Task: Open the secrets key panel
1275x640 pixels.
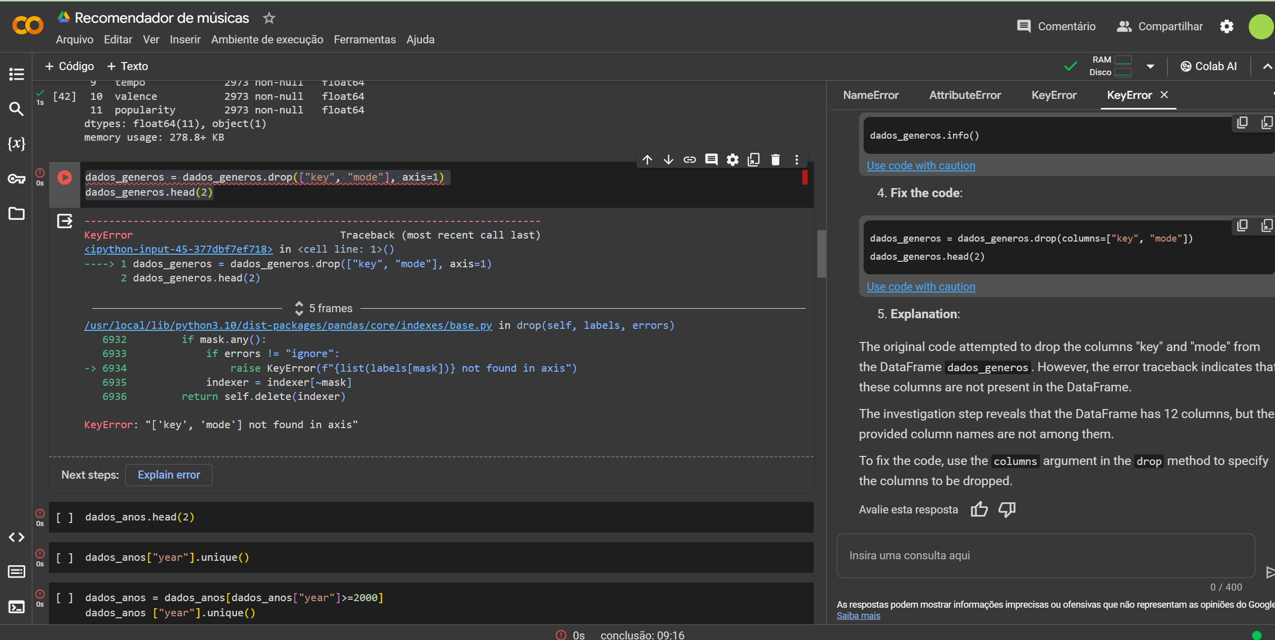Action: 16,179
